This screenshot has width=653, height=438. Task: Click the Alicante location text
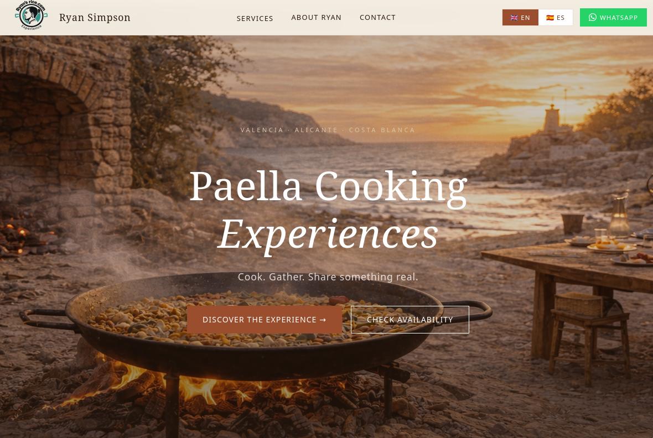[316, 130]
